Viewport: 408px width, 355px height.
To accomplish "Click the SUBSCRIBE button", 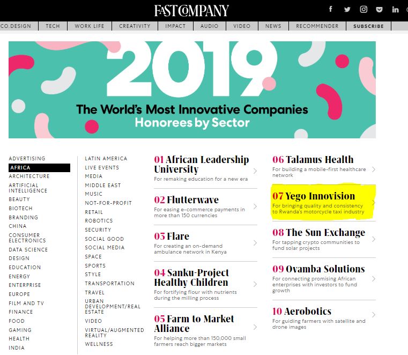I will coord(368,26).
